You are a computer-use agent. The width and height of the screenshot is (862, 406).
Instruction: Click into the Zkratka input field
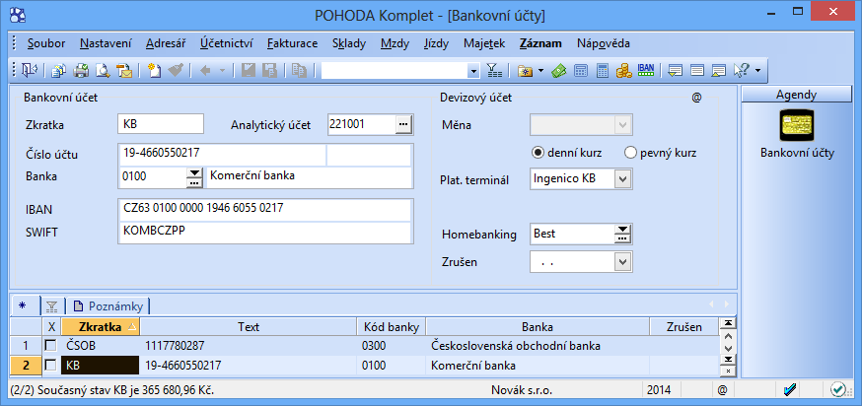click(161, 124)
